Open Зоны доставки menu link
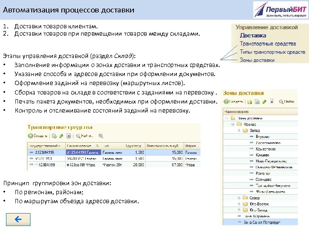 point(257,60)
